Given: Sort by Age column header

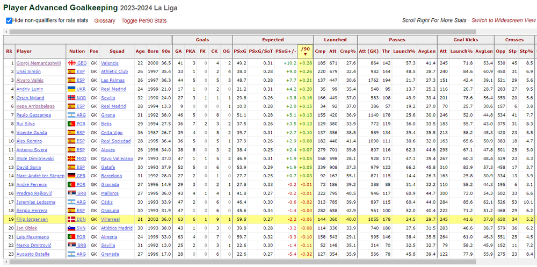Looking at the screenshot, I should pos(140,51).
